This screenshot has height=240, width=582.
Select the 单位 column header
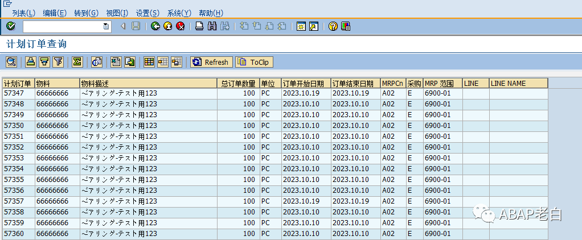pyautogui.click(x=270, y=84)
